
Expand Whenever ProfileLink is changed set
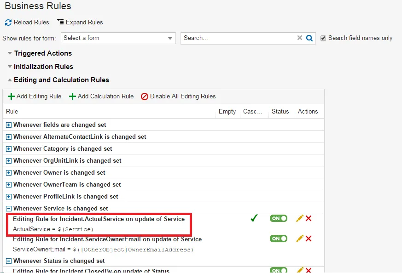[x=9, y=197]
